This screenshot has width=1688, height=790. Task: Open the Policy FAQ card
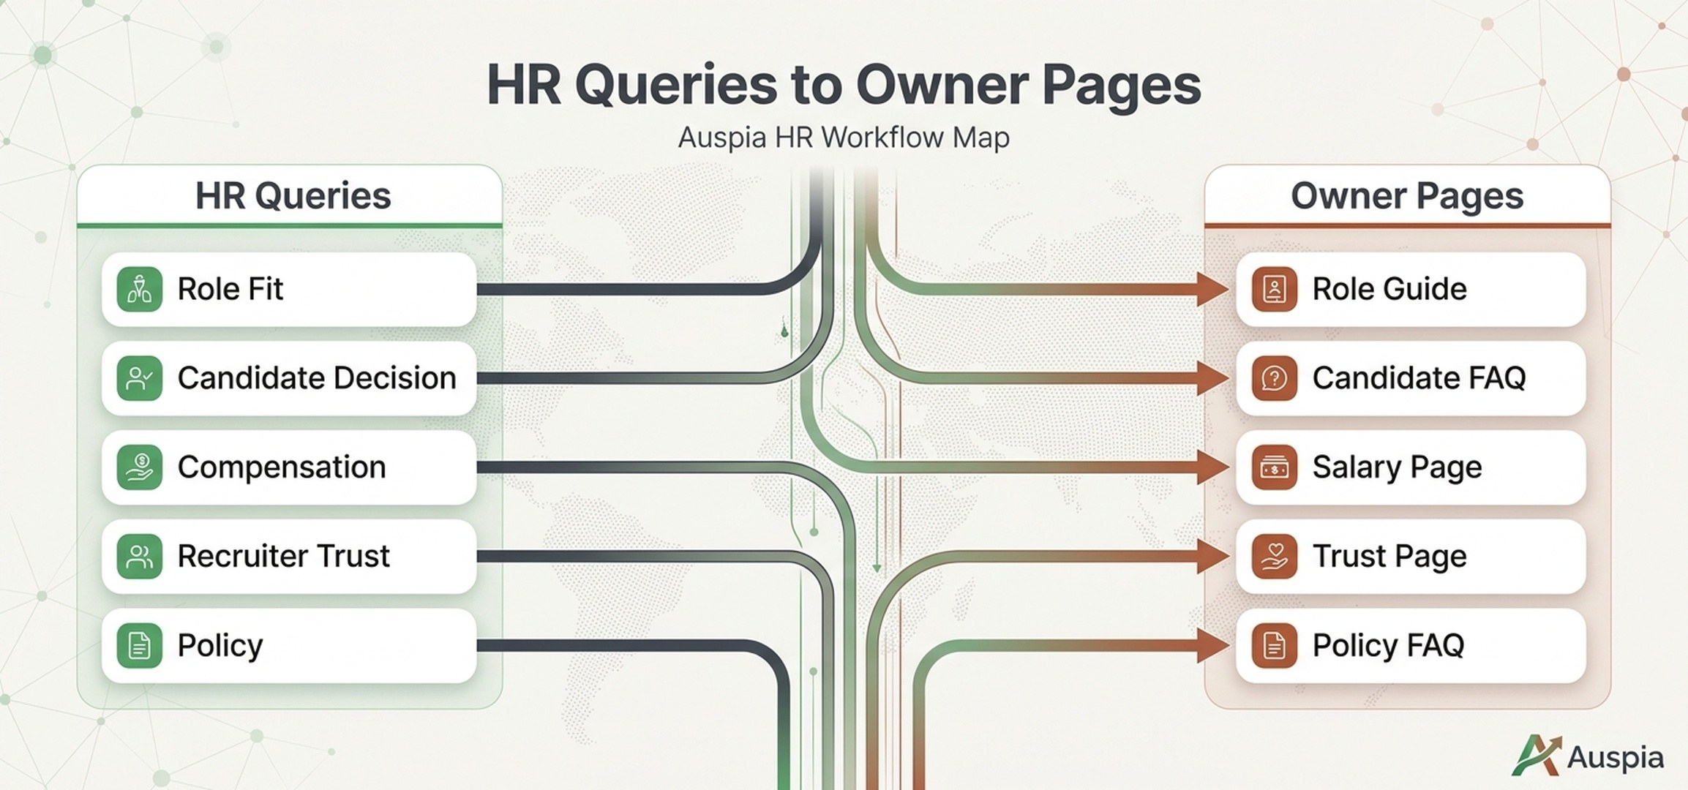pos(1411,646)
